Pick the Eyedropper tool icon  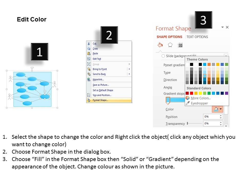tap(188, 103)
